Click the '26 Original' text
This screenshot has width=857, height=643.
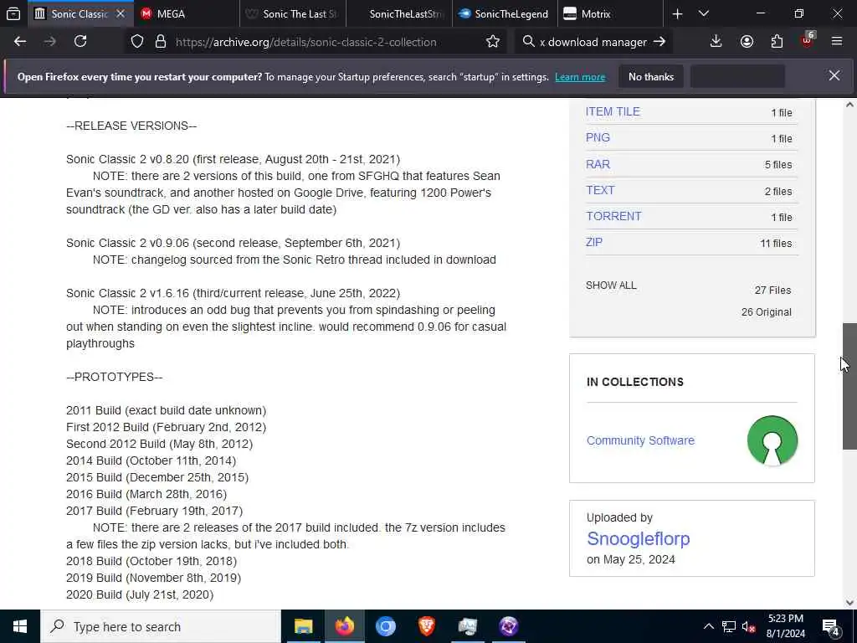767,312
